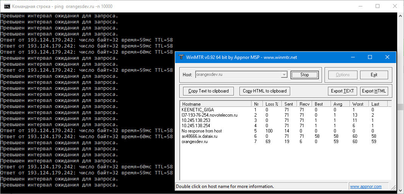Sort by the Loss % column header

click(x=272, y=104)
